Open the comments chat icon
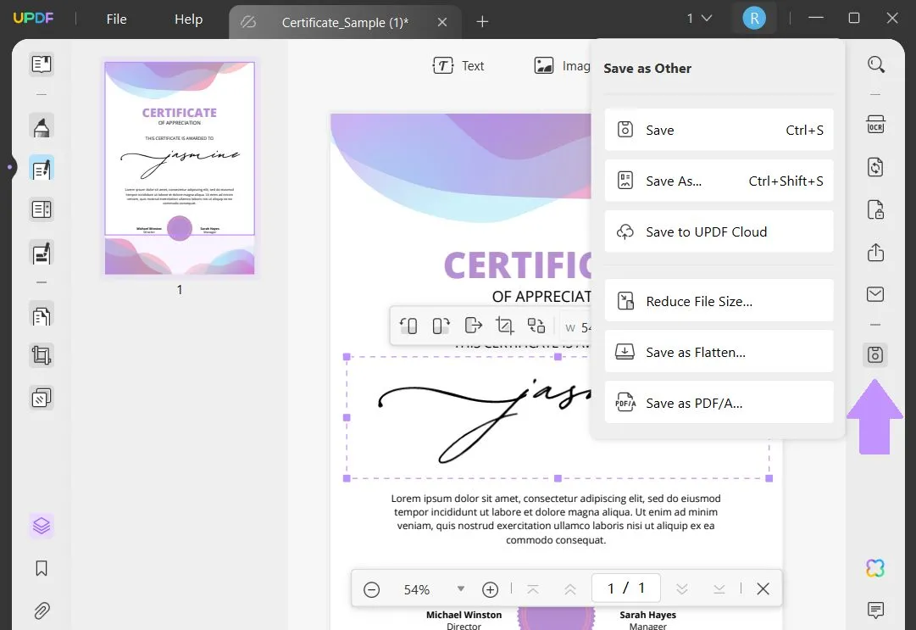 875,610
